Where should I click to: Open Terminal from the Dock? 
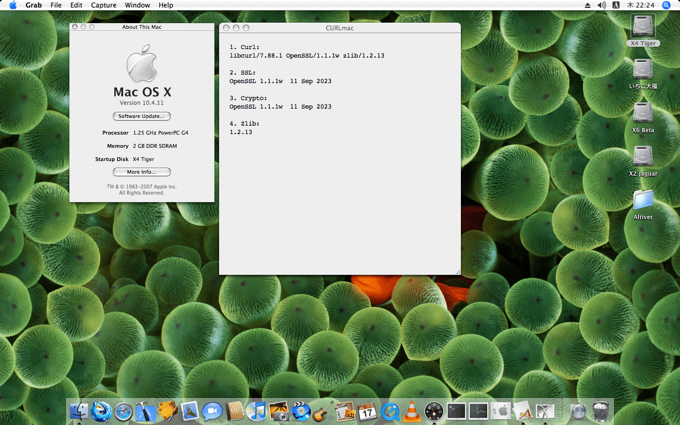[x=457, y=412]
